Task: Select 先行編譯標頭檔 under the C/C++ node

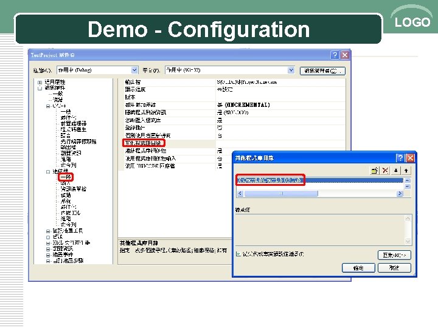Action: (x=78, y=141)
